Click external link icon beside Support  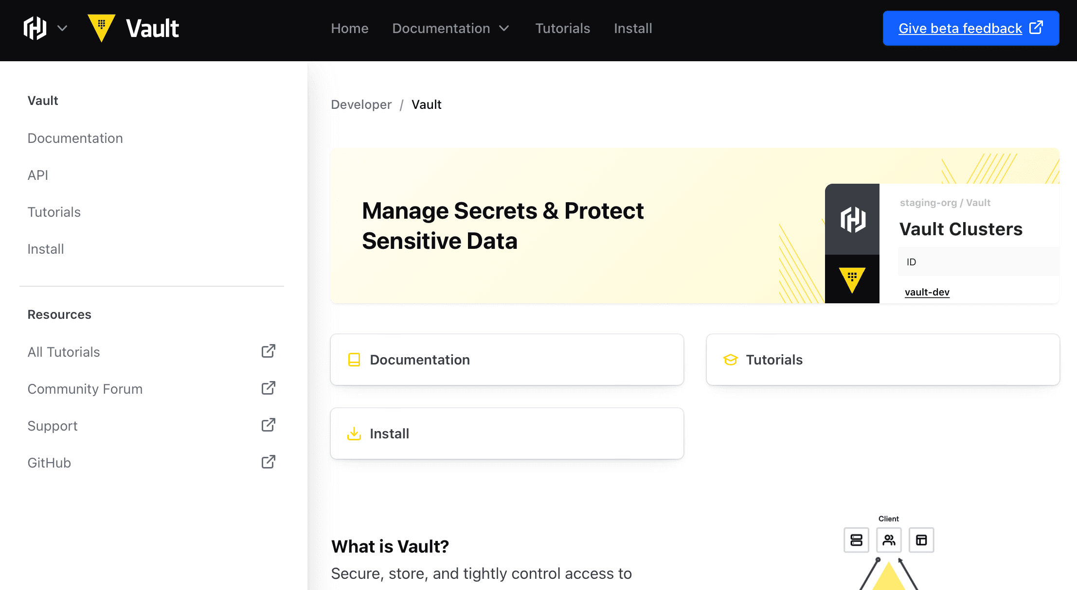pyautogui.click(x=269, y=425)
